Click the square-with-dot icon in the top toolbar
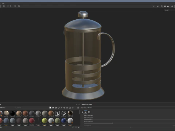The height and width of the screenshot is (131, 175). tap(15, 6)
